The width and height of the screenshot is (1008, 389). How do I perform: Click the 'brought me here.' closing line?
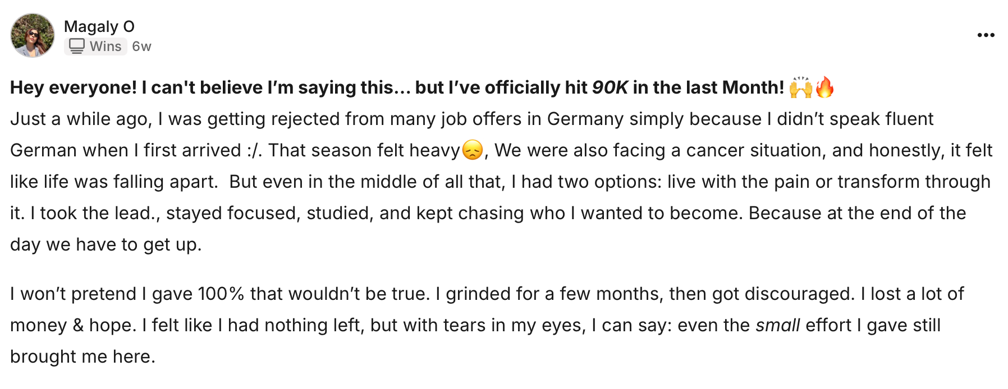83,356
